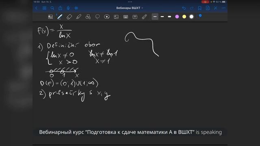Select the Laser pointer tool

click(x=144, y=17)
